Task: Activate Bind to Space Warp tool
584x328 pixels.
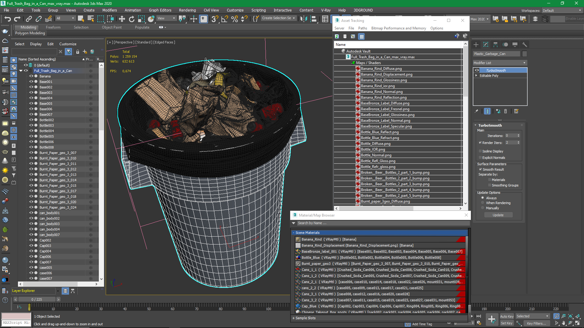Action: click(48, 19)
